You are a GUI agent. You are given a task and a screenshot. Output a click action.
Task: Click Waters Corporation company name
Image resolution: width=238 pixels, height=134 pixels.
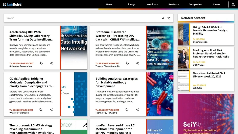tap(19, 113)
